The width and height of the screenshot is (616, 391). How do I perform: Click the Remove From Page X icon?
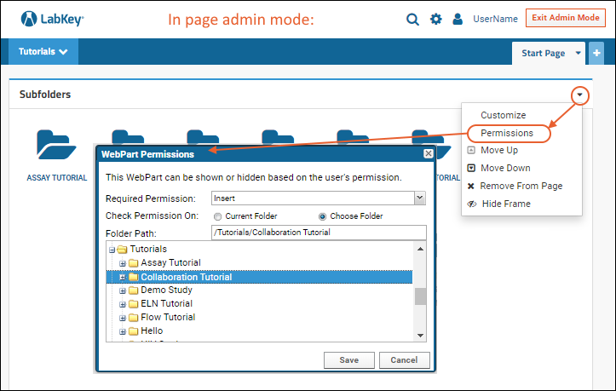click(470, 186)
